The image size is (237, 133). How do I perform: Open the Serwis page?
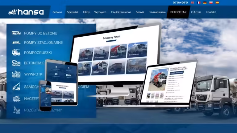tap(140, 12)
